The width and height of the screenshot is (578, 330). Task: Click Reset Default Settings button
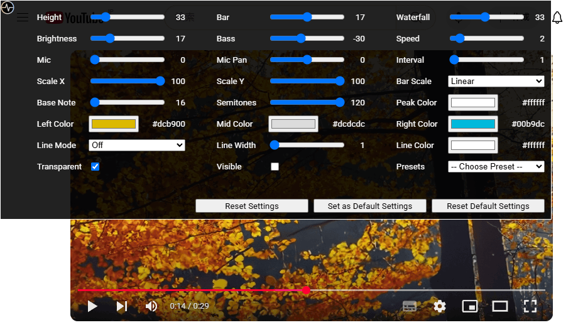pyautogui.click(x=488, y=206)
